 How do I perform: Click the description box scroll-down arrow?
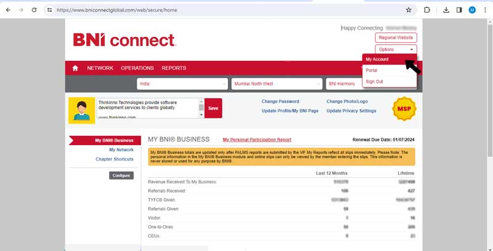(202, 115)
